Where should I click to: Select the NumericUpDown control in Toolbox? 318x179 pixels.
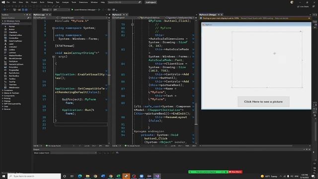click(x=16, y=64)
